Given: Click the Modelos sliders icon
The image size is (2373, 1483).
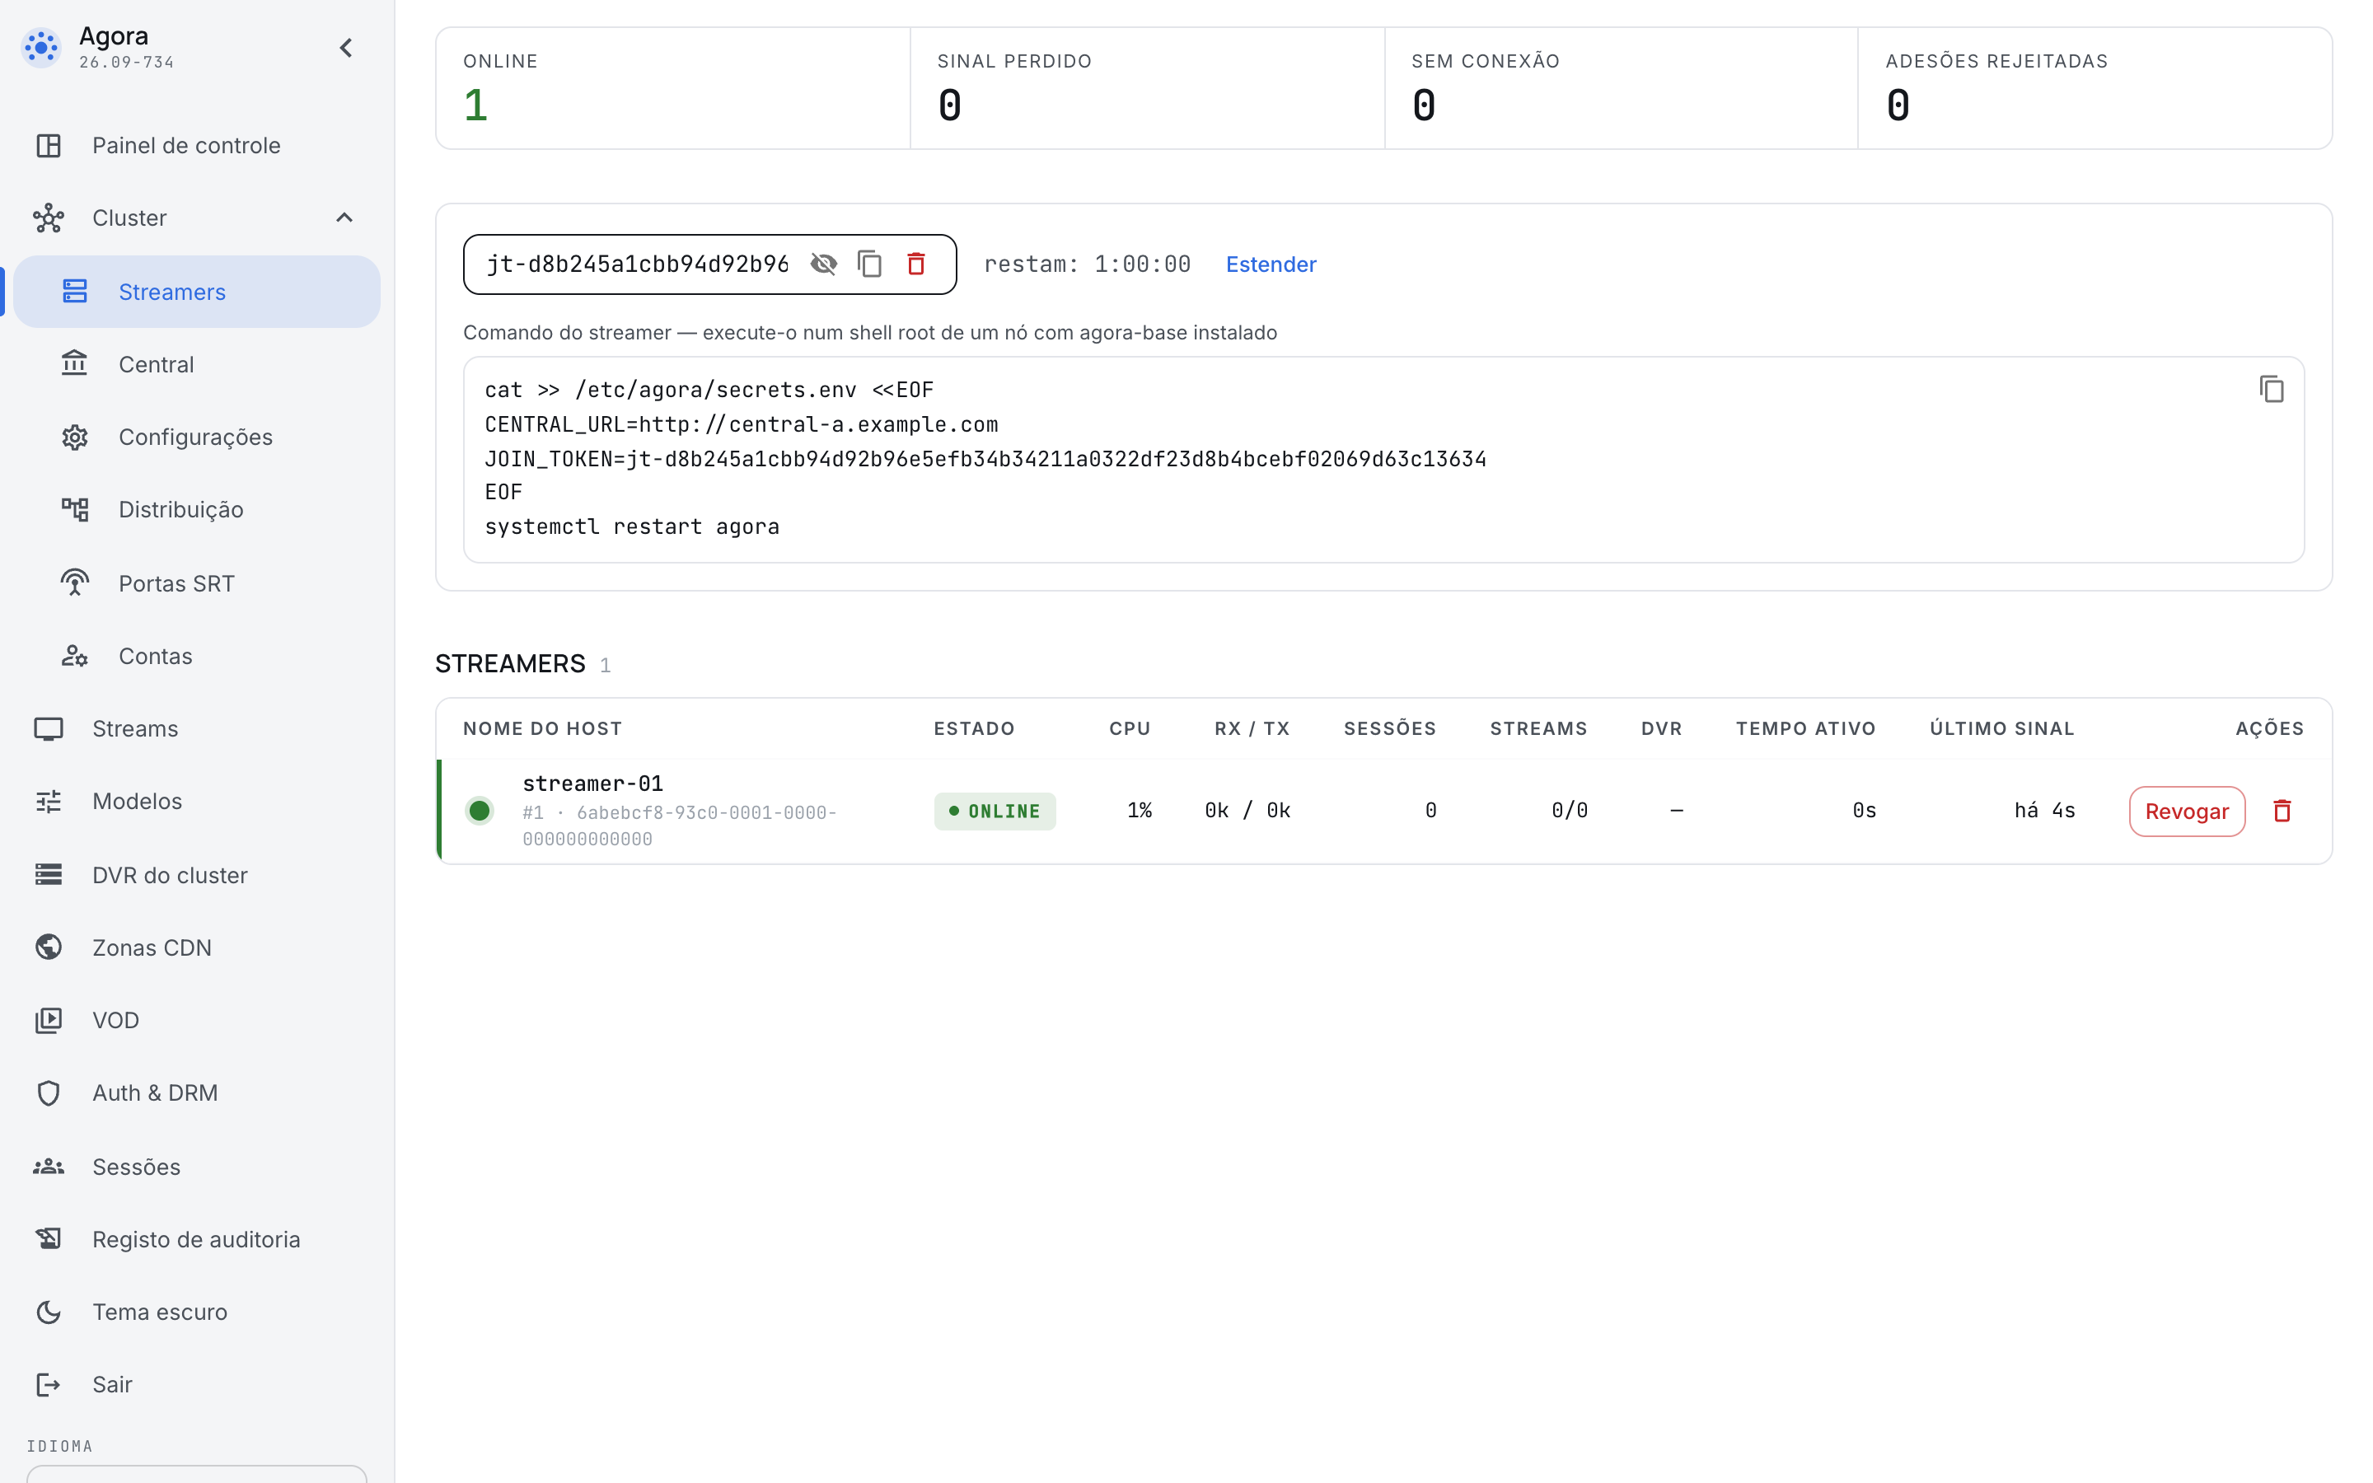Looking at the screenshot, I should [48, 802].
